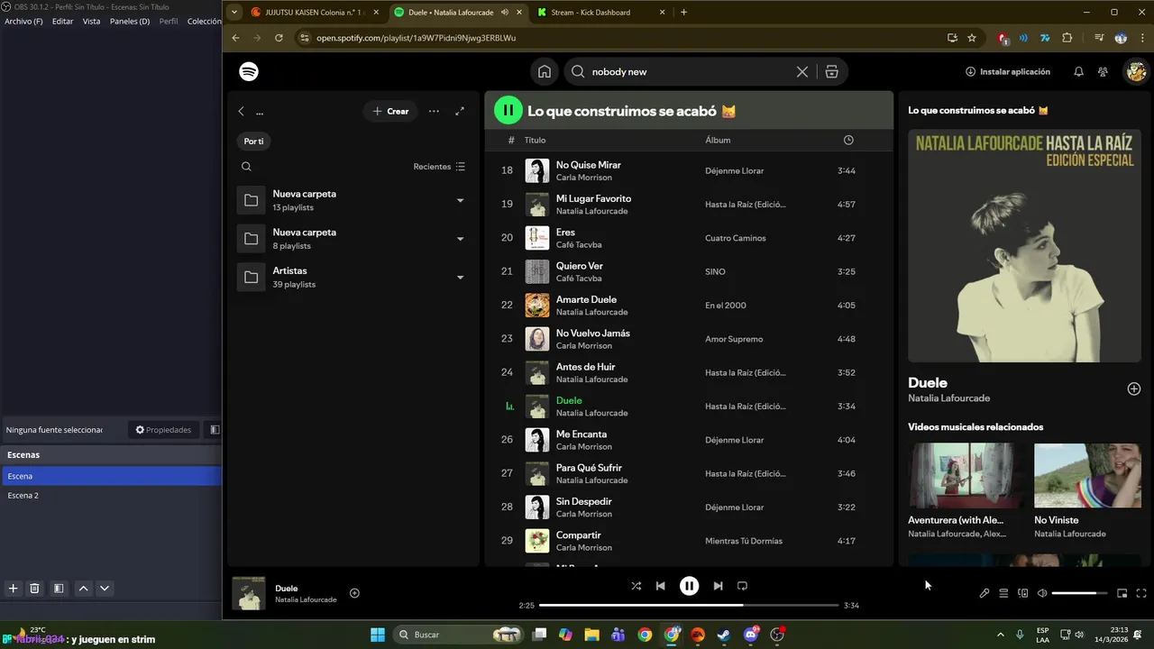Switch to the Stream - Kick Dashboard tab
The height and width of the screenshot is (649, 1154).
[602, 13]
